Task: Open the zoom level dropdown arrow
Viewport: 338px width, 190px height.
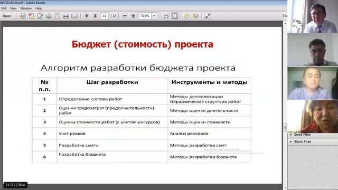Action: (154, 16)
